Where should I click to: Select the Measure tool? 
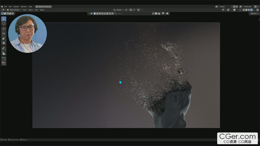point(4,53)
